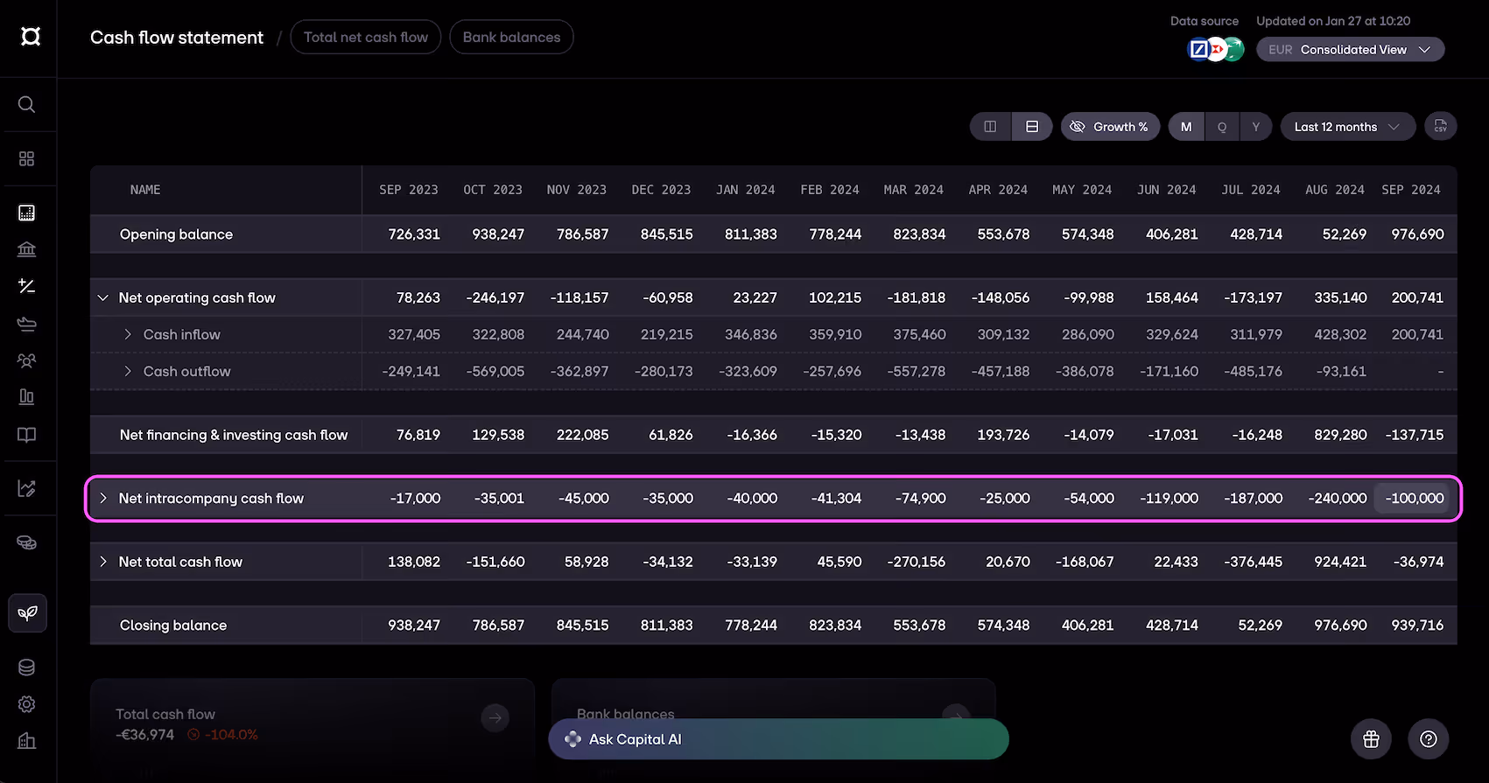Click the AUG 2024 column header
The image size is (1489, 783).
(1335, 190)
